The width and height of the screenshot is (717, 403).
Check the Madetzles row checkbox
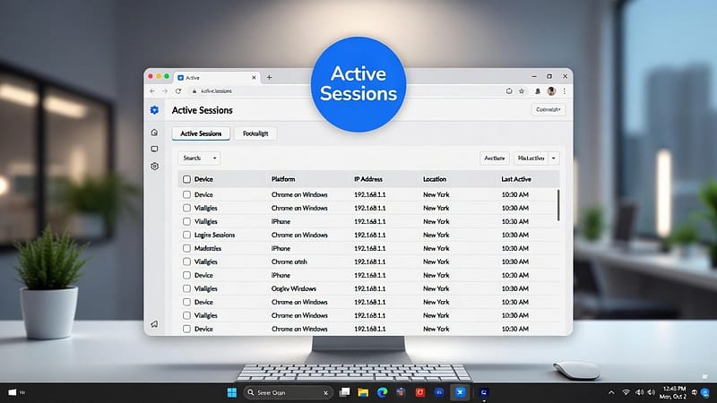[186, 249]
